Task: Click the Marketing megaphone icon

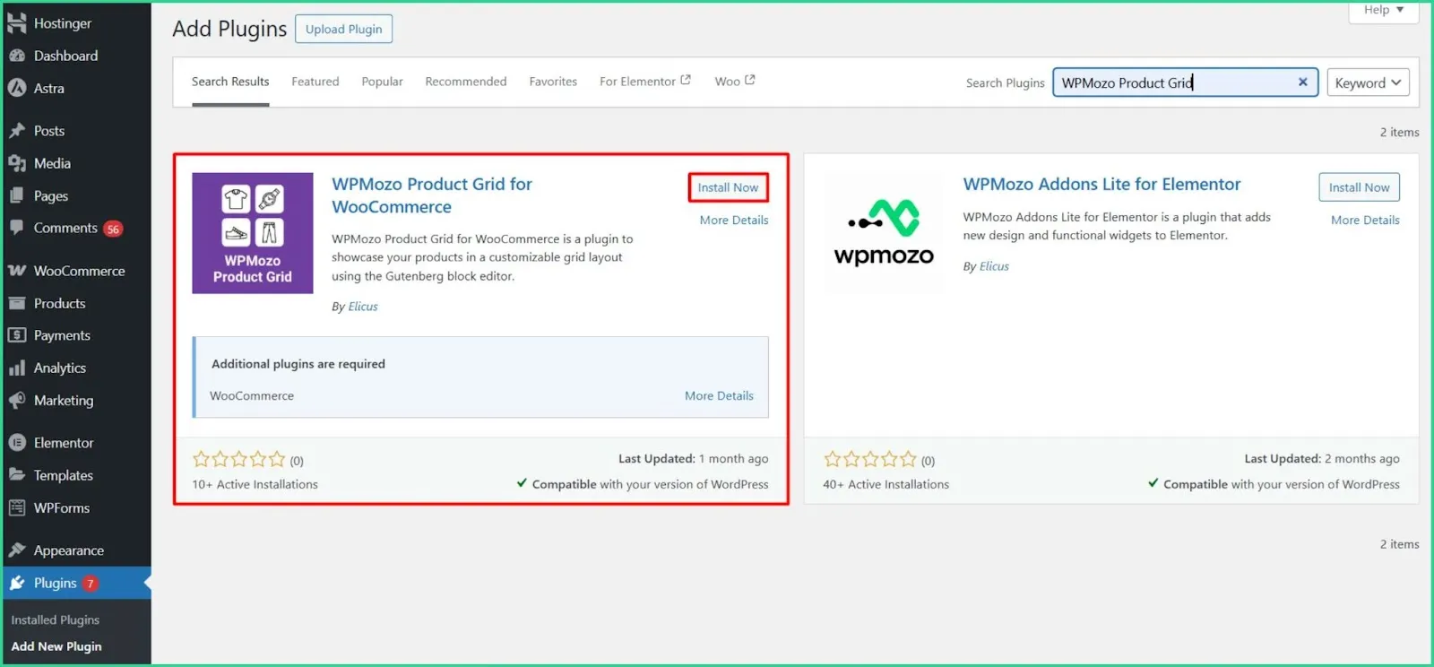Action: click(x=16, y=400)
